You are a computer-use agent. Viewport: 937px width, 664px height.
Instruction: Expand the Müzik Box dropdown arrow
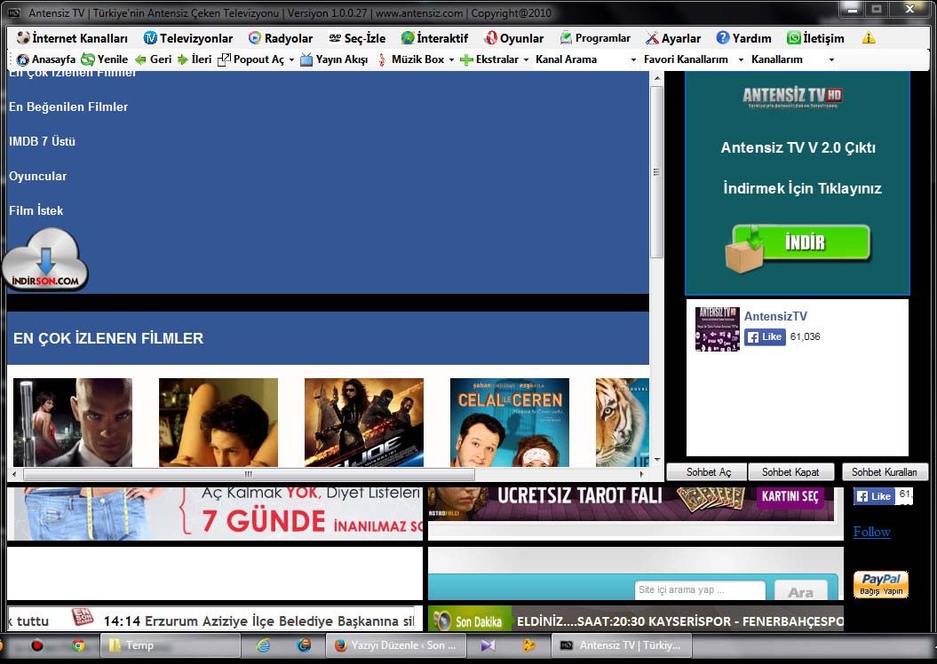click(x=451, y=60)
